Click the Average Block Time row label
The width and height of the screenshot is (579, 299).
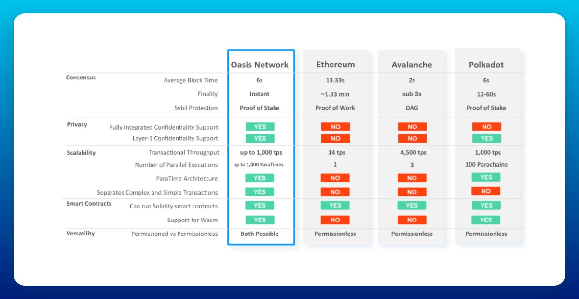(191, 80)
